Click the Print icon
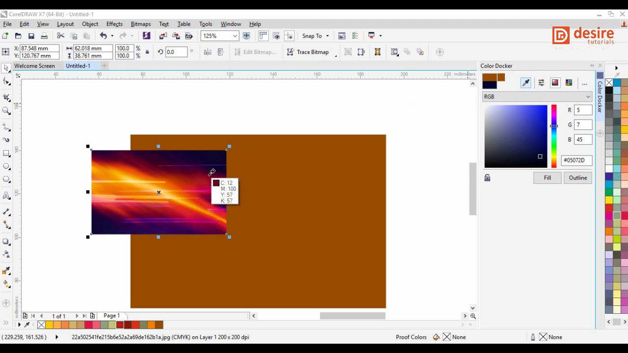The image size is (628, 353). pyautogui.click(x=44, y=36)
